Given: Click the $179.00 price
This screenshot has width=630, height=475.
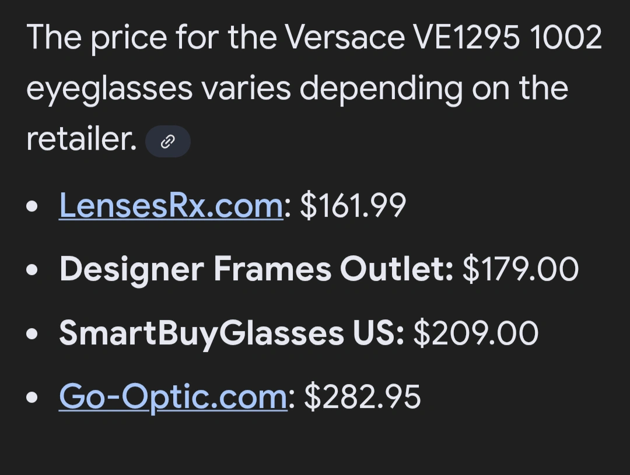Looking at the screenshot, I should point(520,269).
